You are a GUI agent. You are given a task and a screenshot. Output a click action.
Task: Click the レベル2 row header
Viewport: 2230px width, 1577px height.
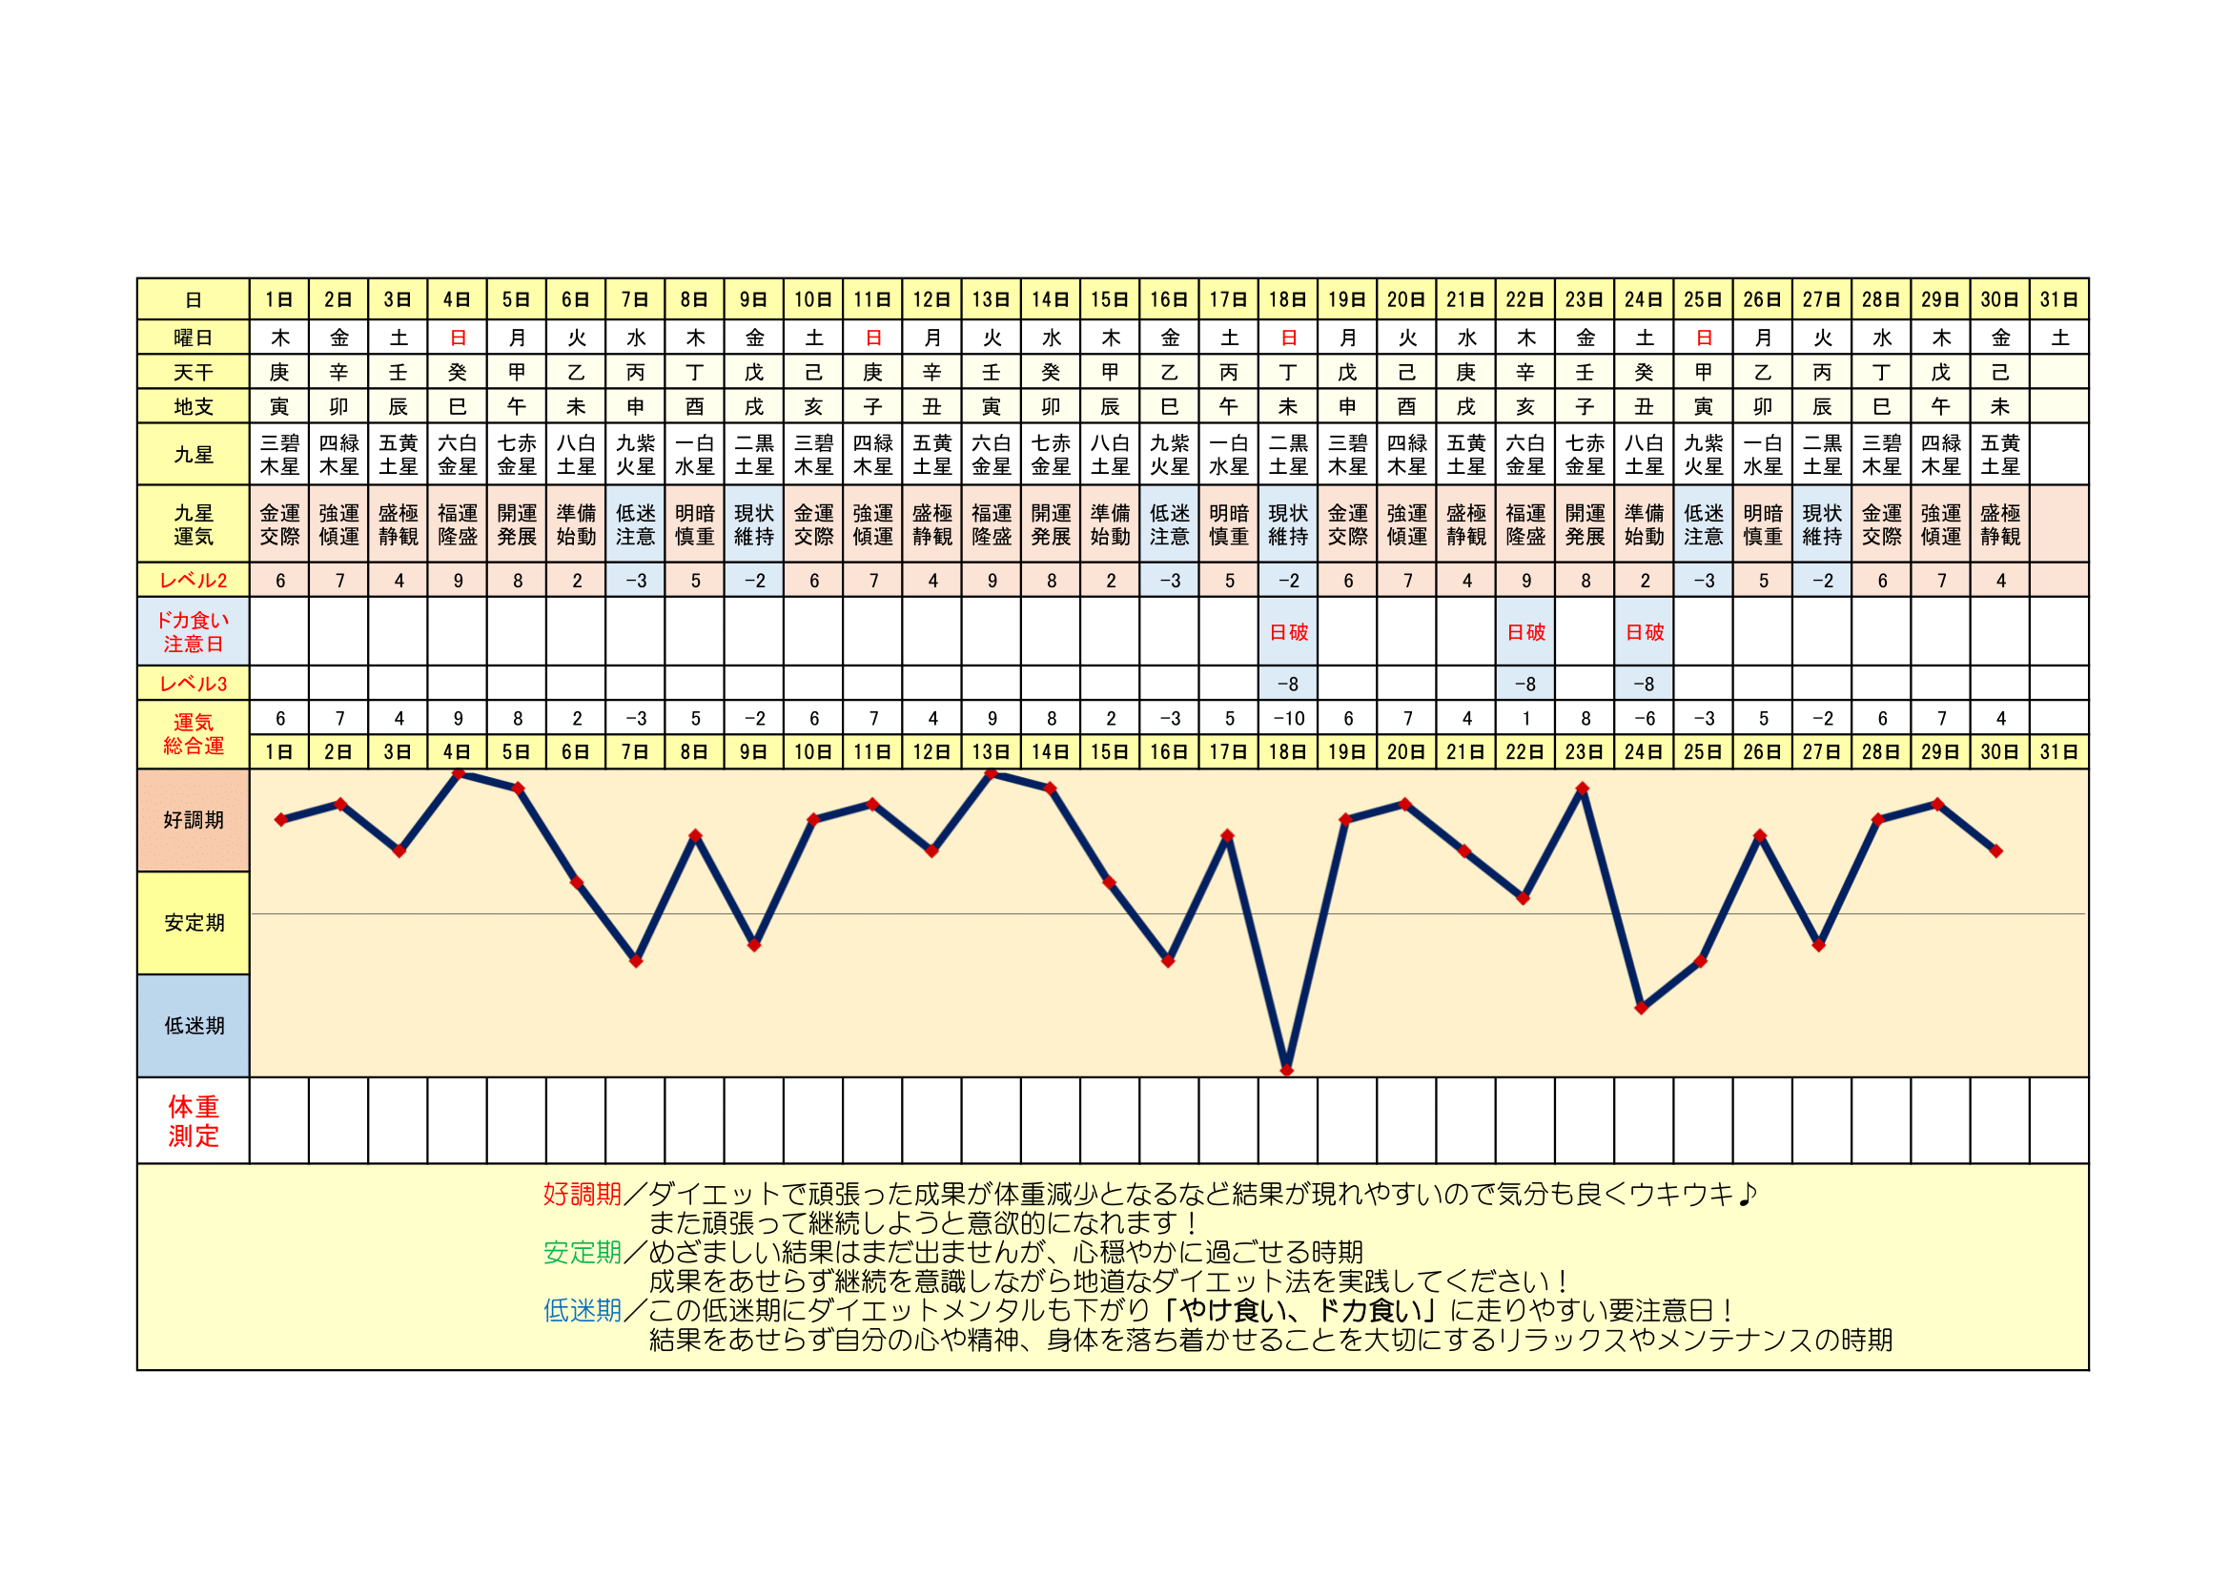194,581
